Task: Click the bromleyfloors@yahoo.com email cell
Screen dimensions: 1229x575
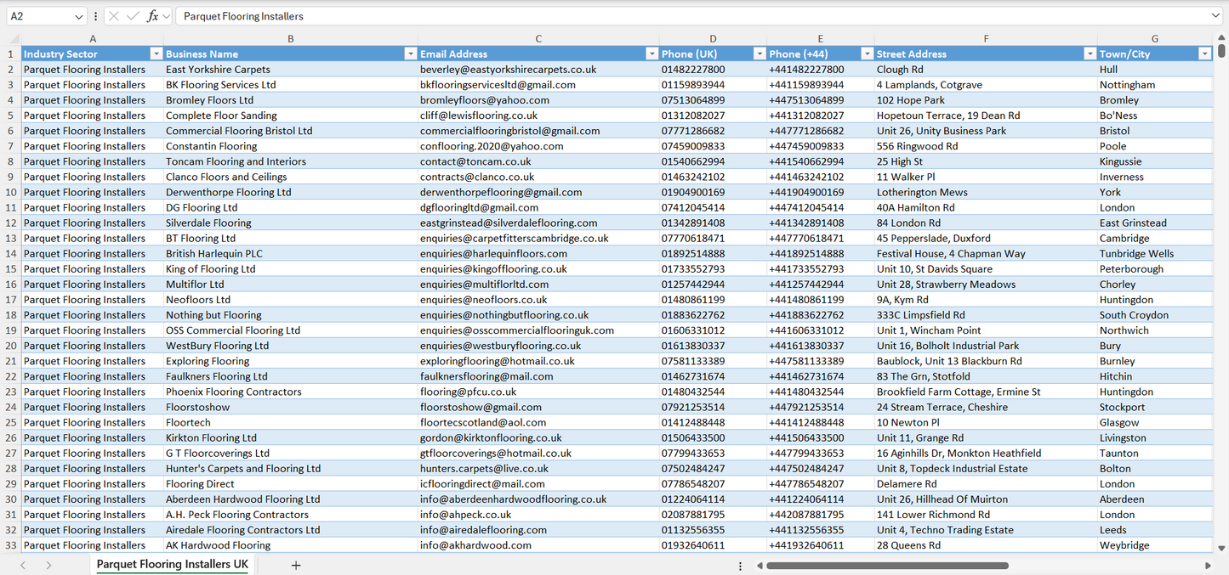Action: pyautogui.click(x=538, y=100)
